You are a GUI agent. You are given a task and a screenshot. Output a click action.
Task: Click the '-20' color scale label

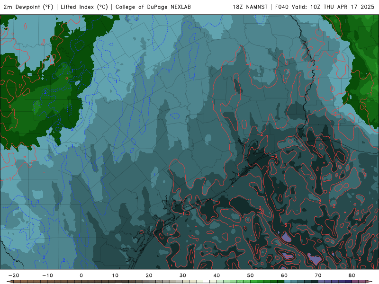pos(14,275)
